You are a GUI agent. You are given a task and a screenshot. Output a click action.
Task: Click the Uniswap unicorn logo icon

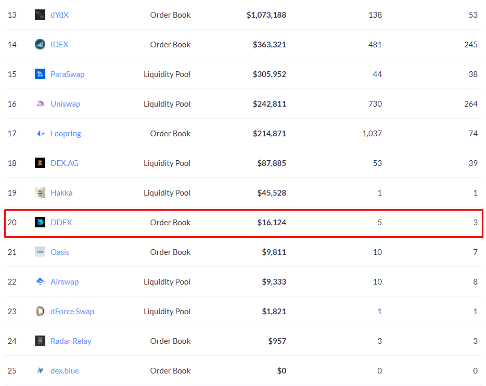(x=40, y=104)
